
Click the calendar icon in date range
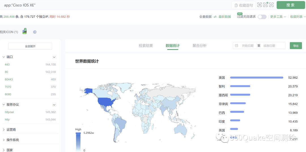(237, 45)
